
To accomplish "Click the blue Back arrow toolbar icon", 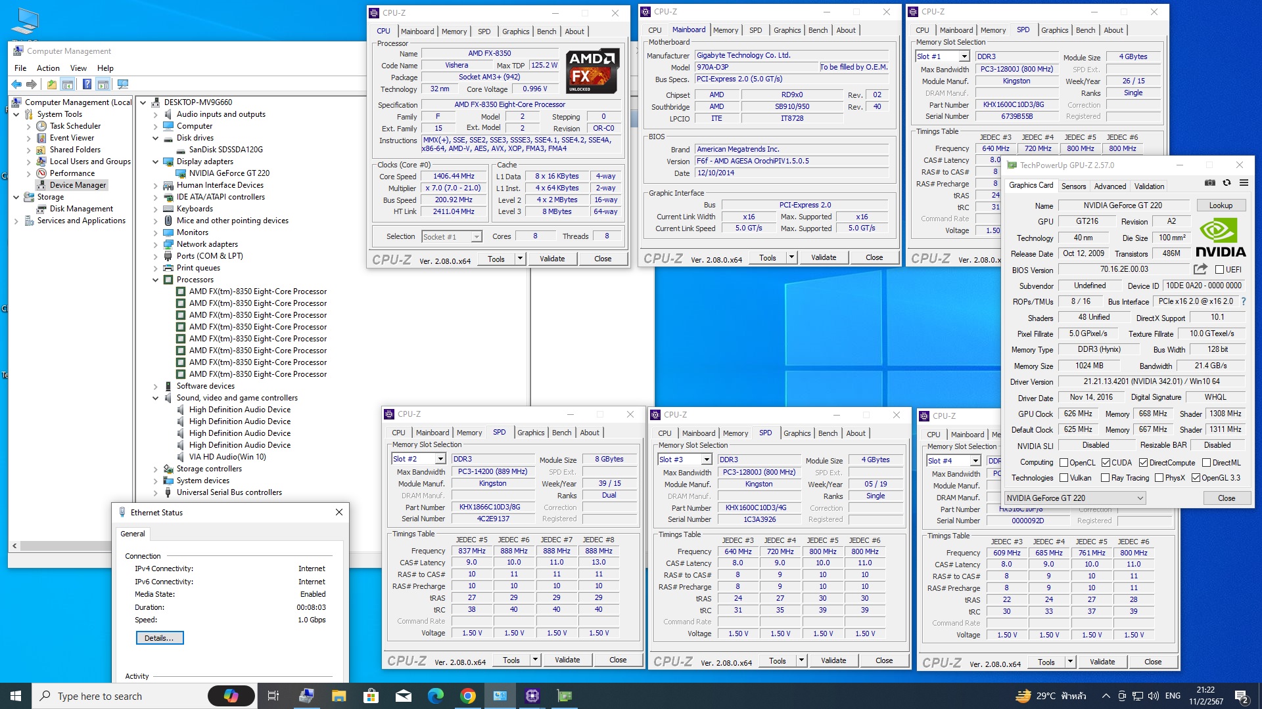I will point(16,84).
